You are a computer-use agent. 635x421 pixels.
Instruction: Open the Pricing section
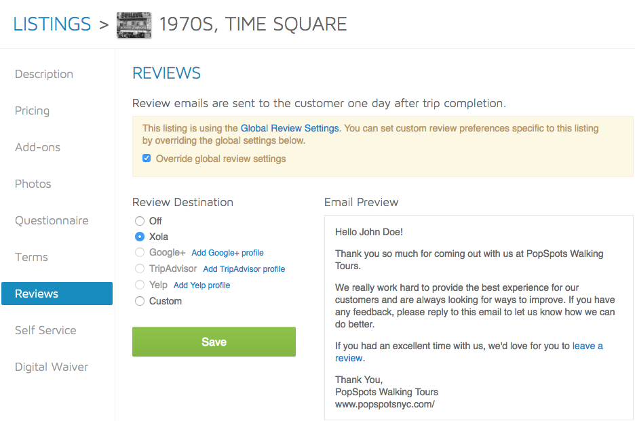tap(33, 111)
